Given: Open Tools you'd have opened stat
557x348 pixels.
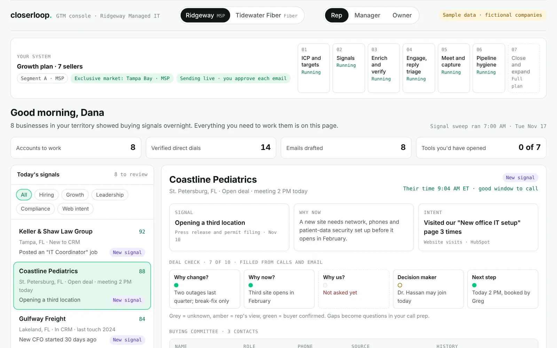Looking at the screenshot, I should (481, 148).
